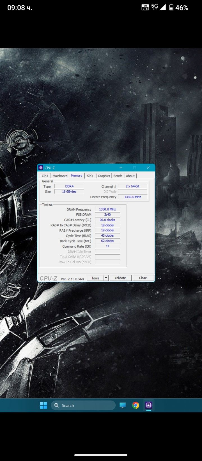Click the CAS# Latency 20.0 clocks value
This screenshot has width=202, height=461.
[x=107, y=220]
